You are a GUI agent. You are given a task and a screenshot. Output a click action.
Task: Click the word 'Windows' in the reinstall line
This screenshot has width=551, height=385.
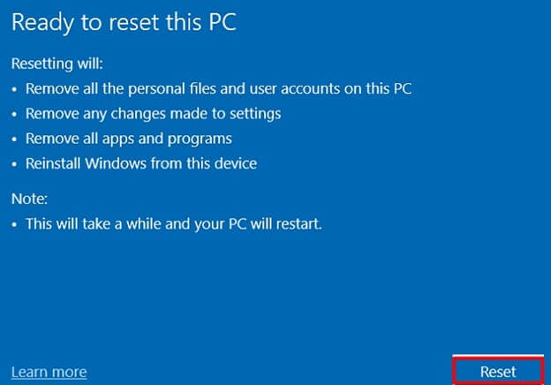pyautogui.click(x=116, y=163)
